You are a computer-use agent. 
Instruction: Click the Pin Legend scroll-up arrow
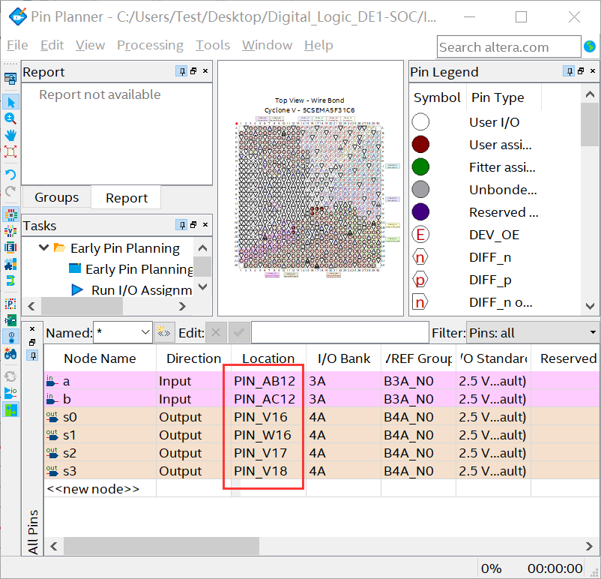tap(591, 94)
